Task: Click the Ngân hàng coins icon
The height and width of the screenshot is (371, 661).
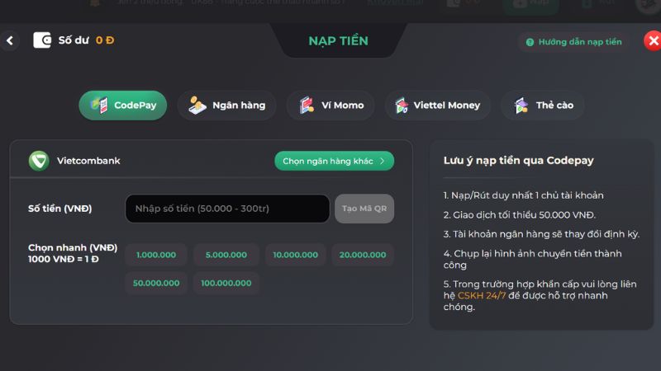Action: pyautogui.click(x=197, y=106)
